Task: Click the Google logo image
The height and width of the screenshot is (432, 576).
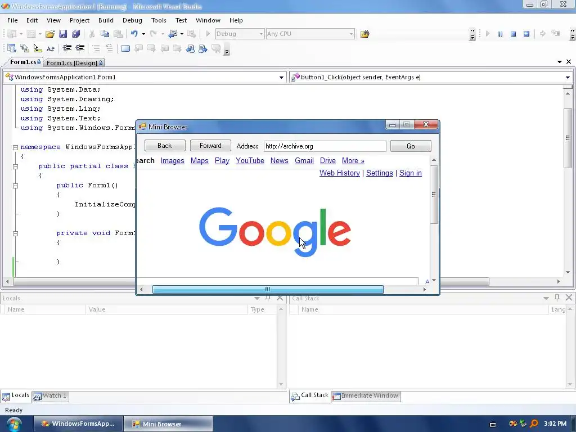Action: click(274, 232)
